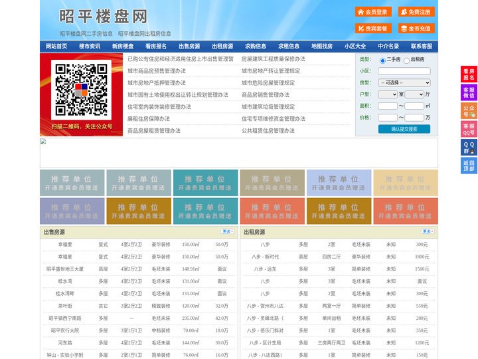The height and width of the screenshot is (359, 478).
Task: Open the QQ群 floating sidebar icon
Action: point(469,148)
